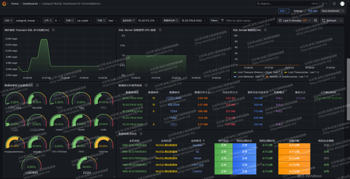Screen dimensions: 350x179
Task: Click the 区域 variable info icon
Action: 73,20
